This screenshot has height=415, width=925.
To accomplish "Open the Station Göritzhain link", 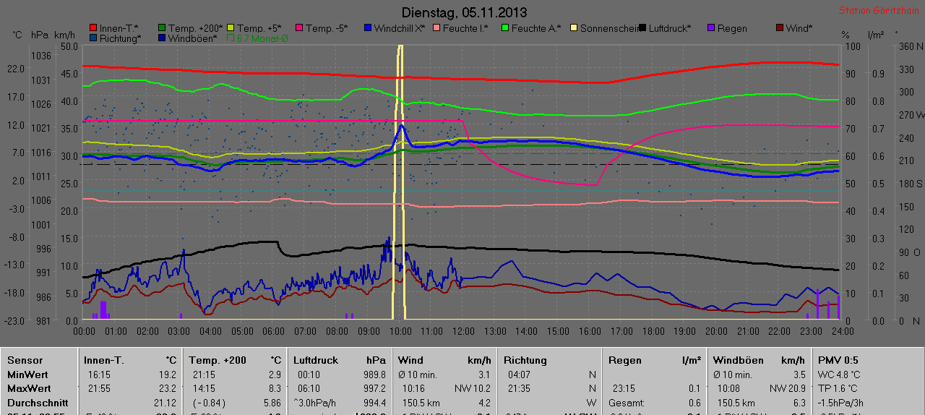I will point(878,11).
